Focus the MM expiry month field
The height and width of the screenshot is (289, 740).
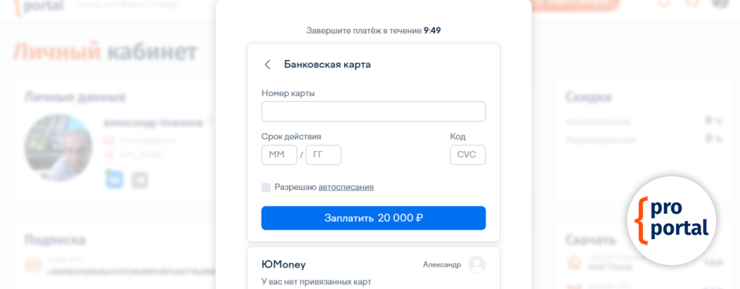coord(279,155)
